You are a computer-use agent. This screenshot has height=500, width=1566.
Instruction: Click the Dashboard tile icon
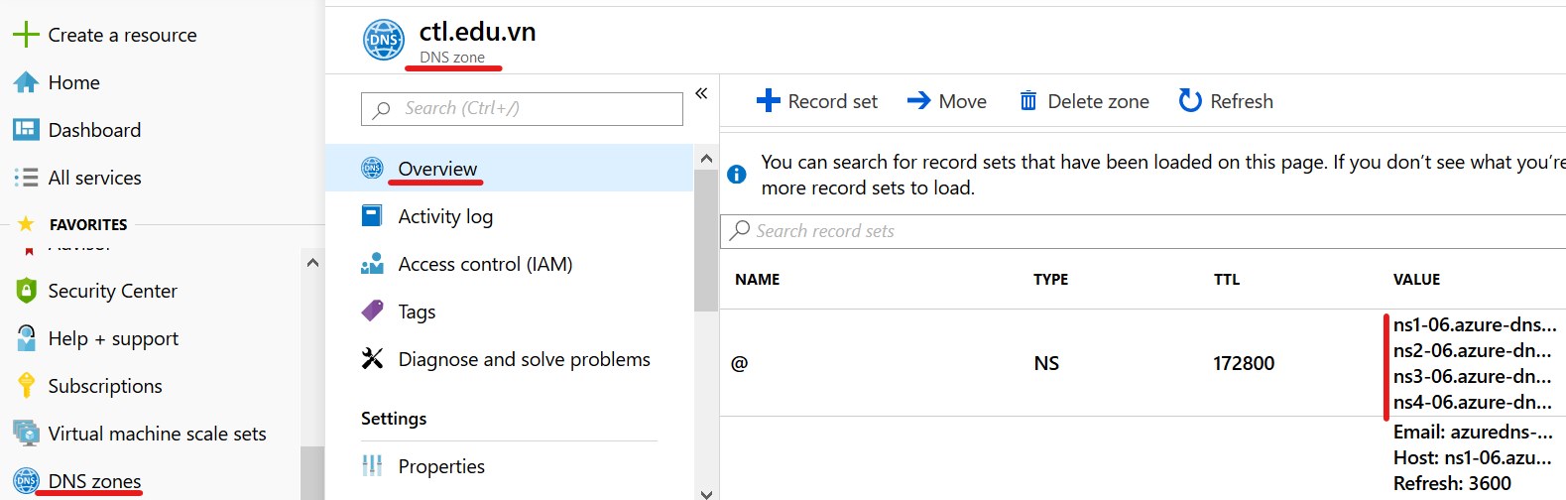pos(26,130)
